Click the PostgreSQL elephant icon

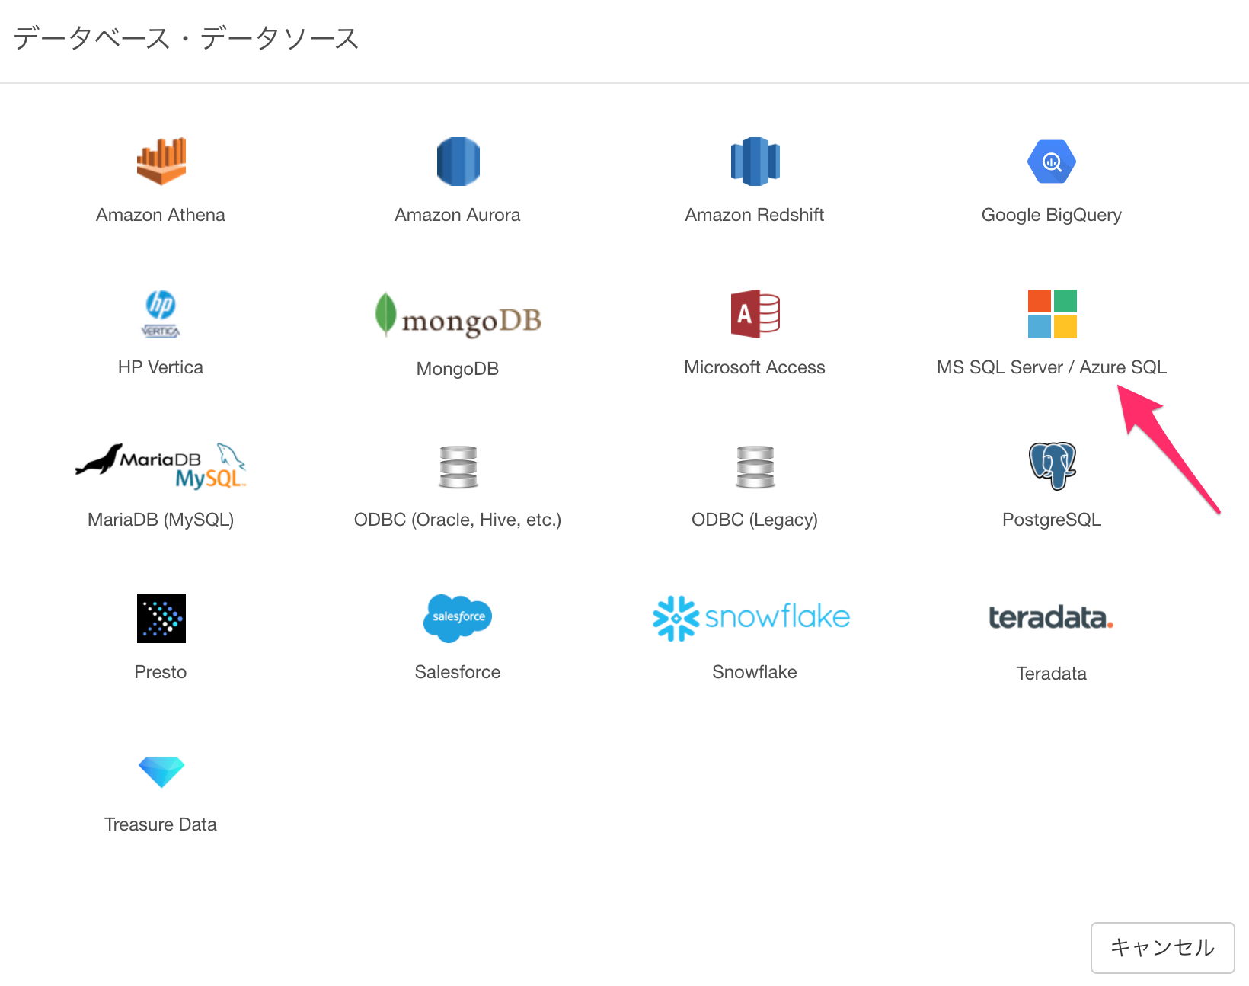(x=1052, y=466)
